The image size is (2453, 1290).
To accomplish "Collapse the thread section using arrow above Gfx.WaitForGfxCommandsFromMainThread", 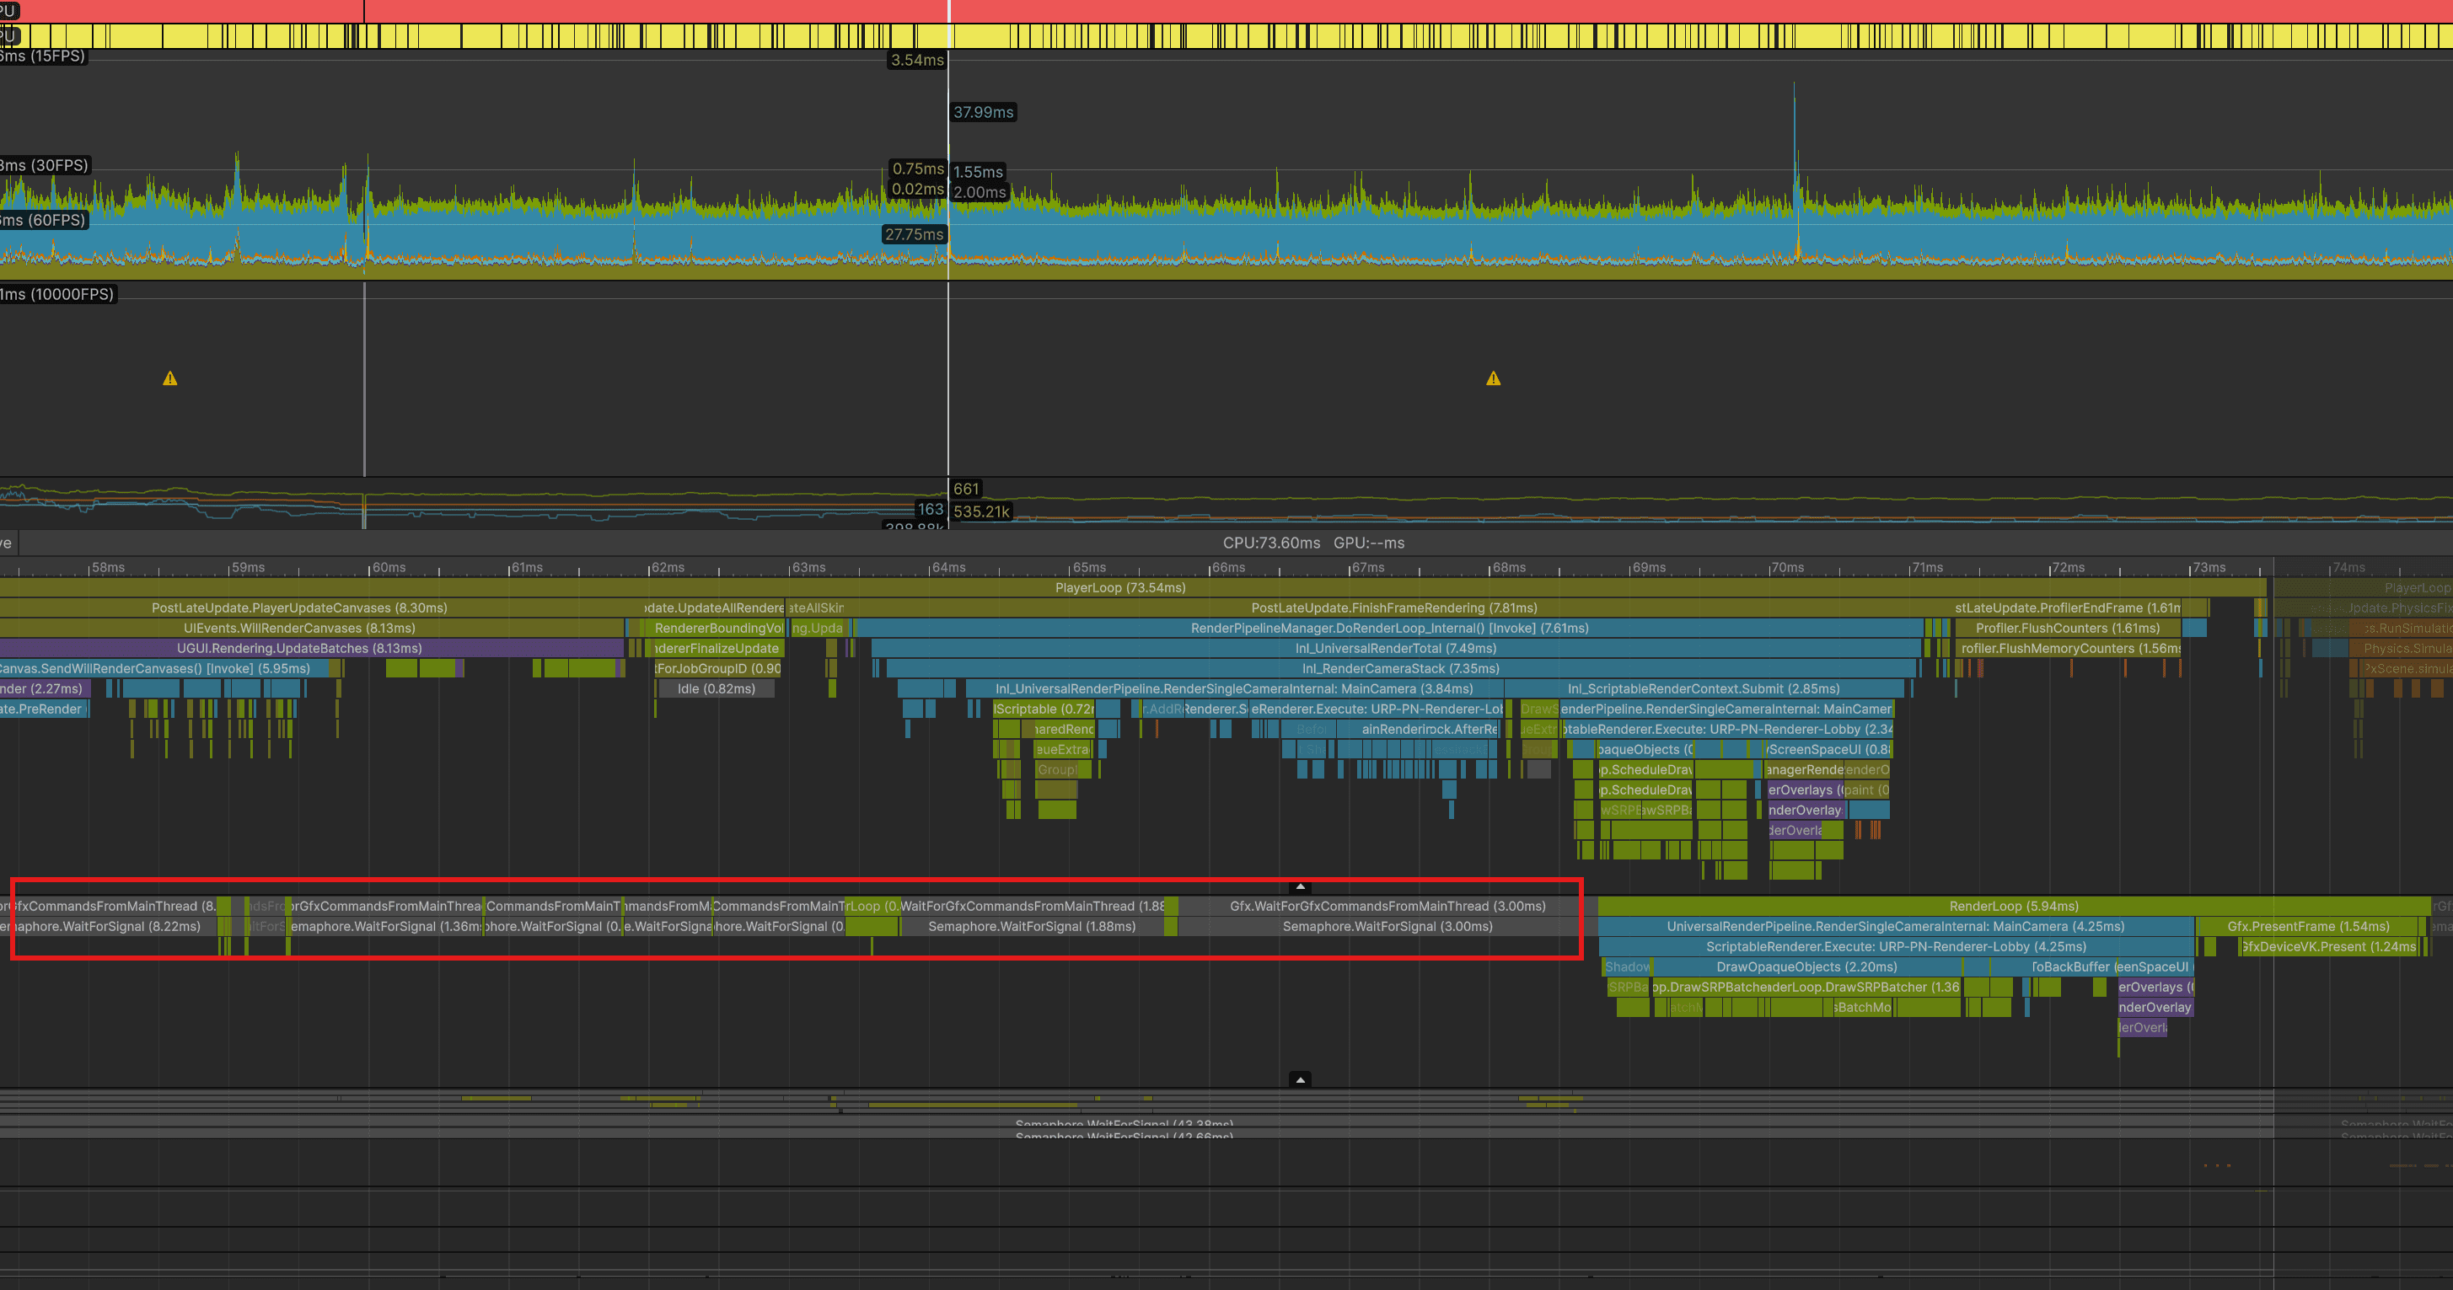I will (x=1300, y=886).
